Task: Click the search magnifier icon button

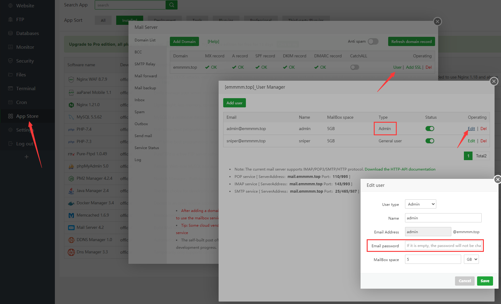Action: (x=171, y=5)
